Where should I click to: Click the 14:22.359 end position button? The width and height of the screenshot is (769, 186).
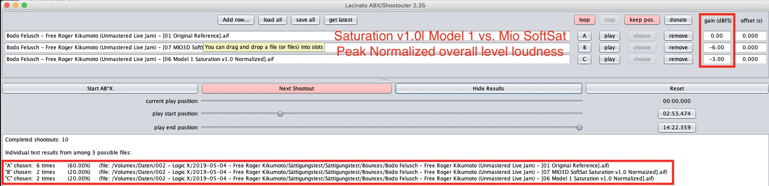(x=677, y=128)
